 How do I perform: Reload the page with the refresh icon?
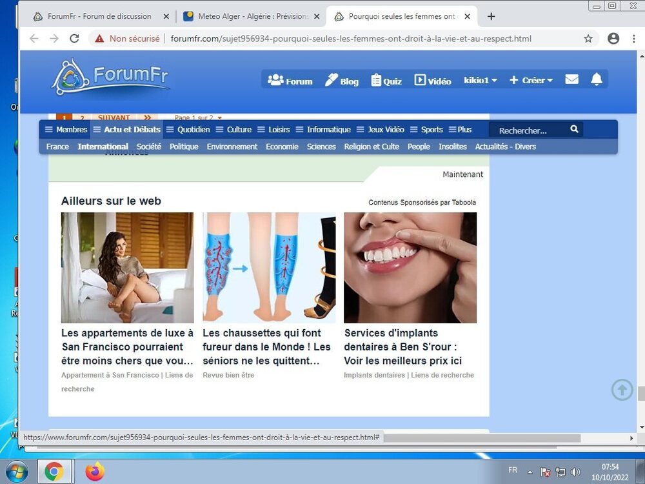74,38
